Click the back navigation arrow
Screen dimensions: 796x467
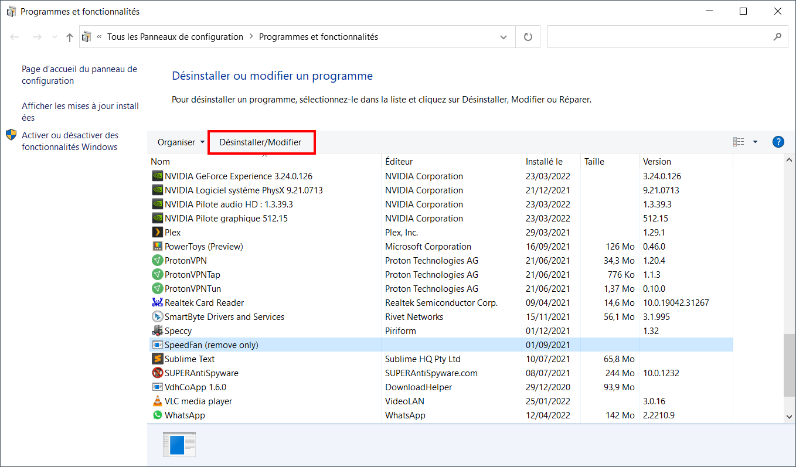(15, 37)
